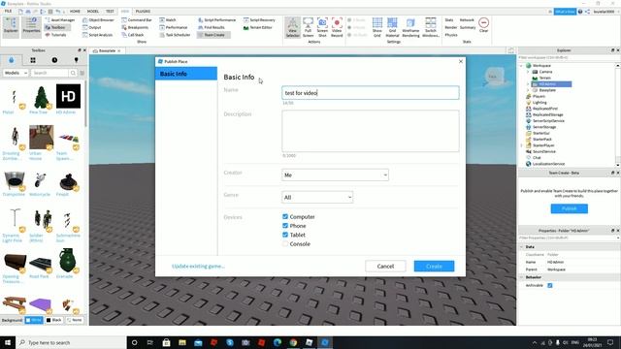Switch to the TEST ribbon tab
The width and height of the screenshot is (621, 349).
point(110,11)
